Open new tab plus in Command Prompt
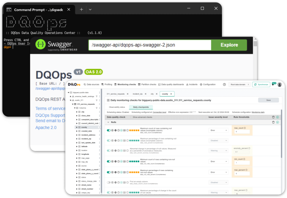Screen dimensions: 287x198 pyautogui.click(x=81, y=9)
